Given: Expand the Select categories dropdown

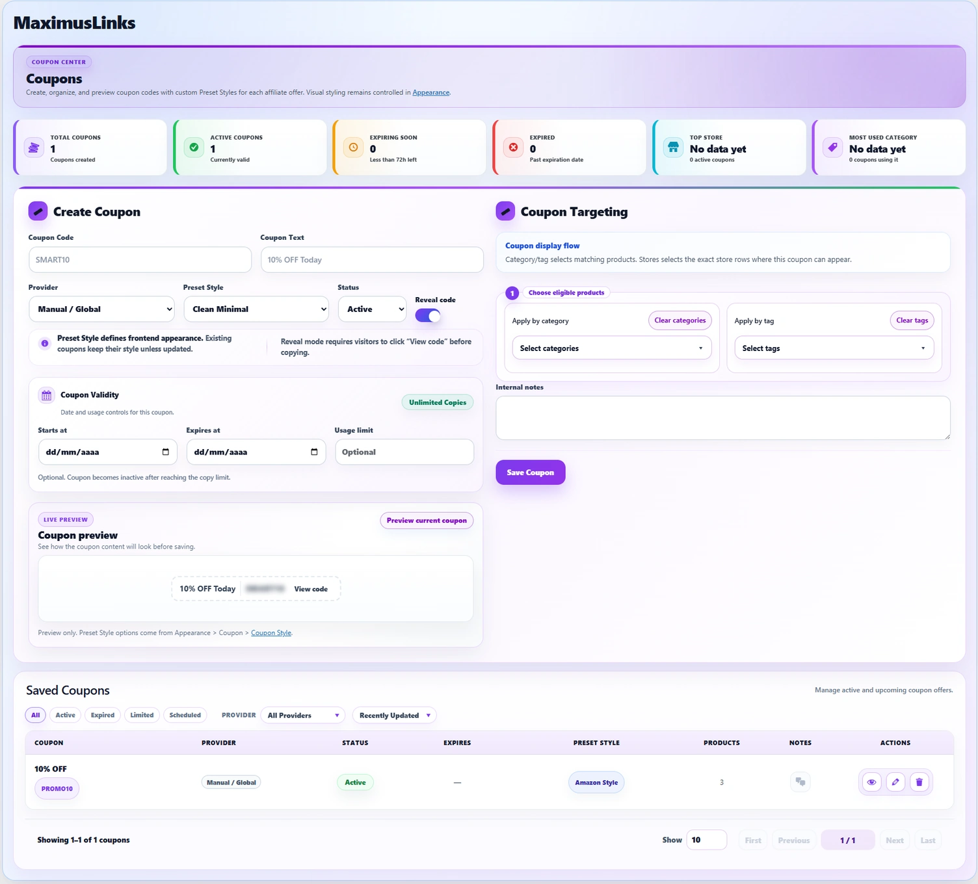Looking at the screenshot, I should click(x=612, y=348).
